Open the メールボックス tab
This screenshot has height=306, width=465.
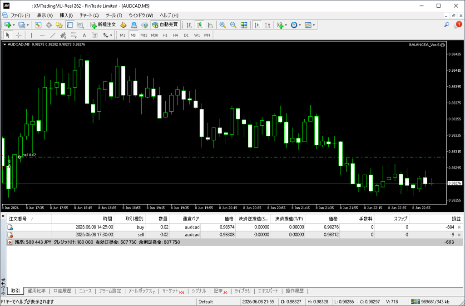(142, 291)
